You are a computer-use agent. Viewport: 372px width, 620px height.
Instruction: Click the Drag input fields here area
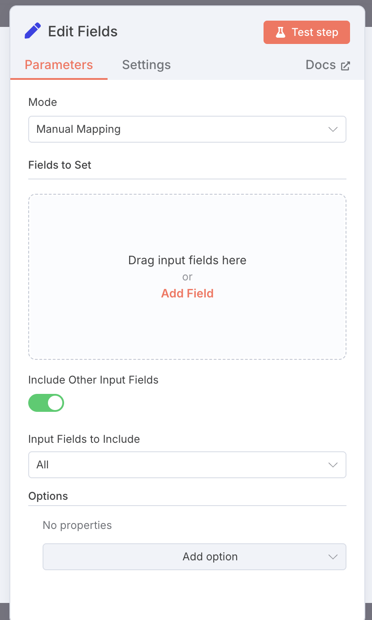[187, 277]
